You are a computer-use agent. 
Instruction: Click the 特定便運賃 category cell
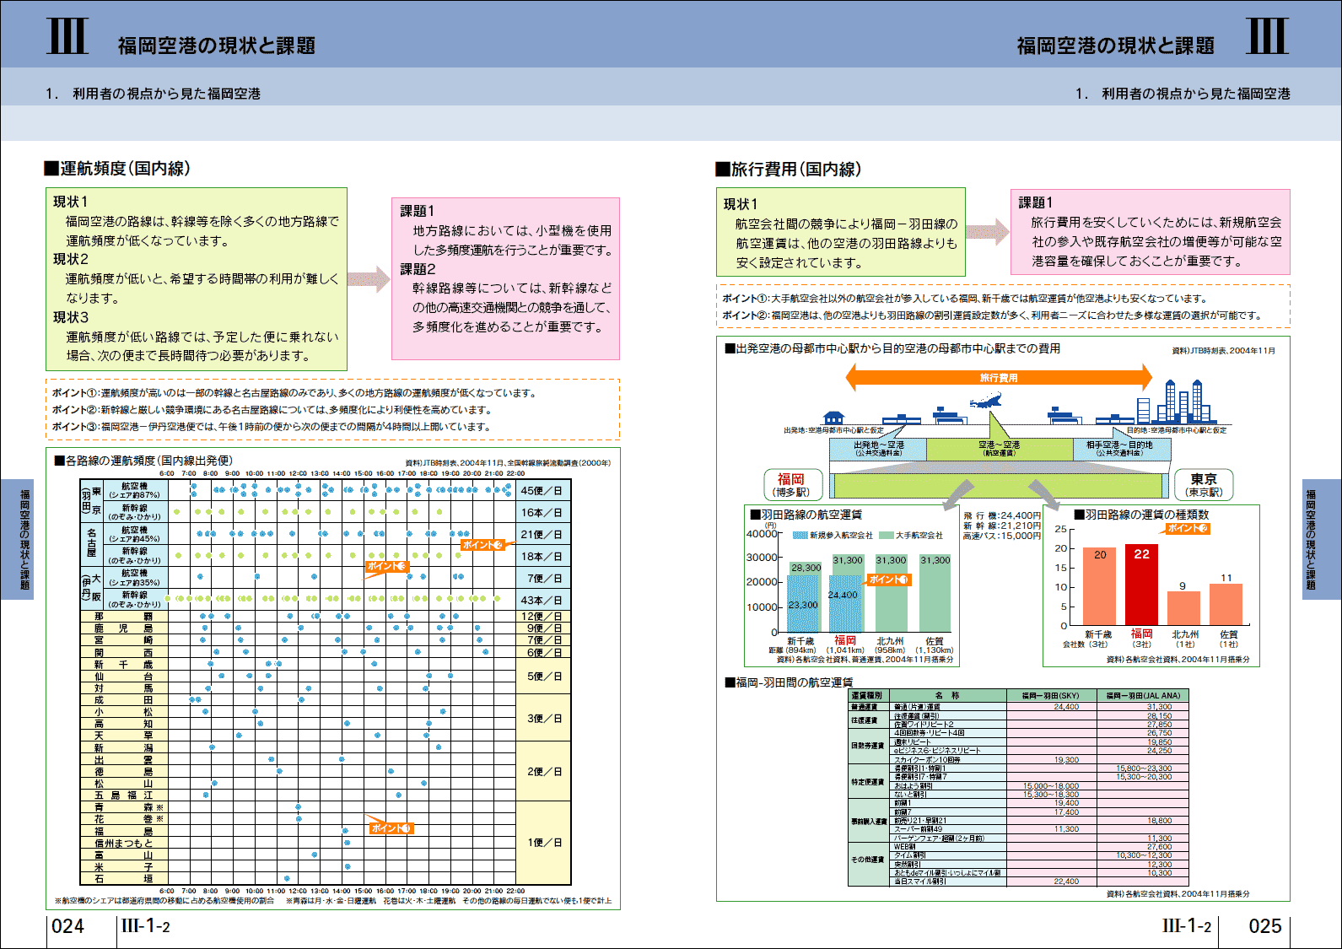[x=868, y=782]
